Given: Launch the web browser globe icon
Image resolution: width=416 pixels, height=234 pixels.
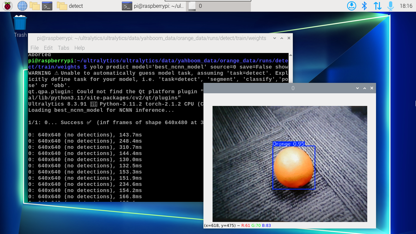Looking at the screenshot, I should (x=22, y=6).
